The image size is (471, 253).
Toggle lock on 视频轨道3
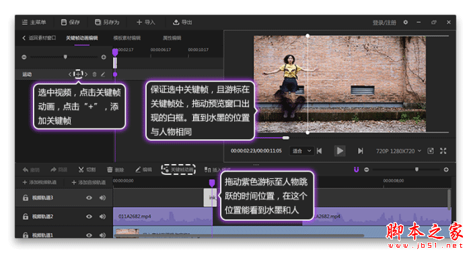(x=26, y=197)
